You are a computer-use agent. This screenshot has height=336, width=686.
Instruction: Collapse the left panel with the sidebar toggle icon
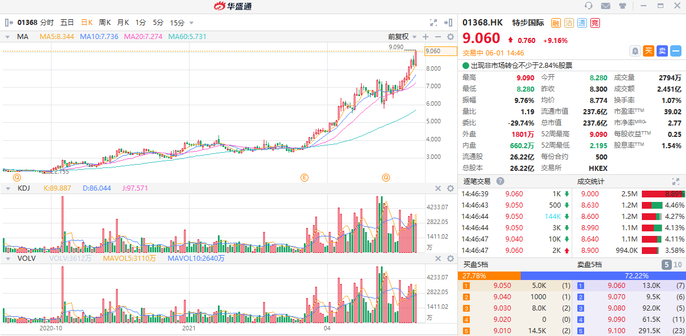coord(9,23)
